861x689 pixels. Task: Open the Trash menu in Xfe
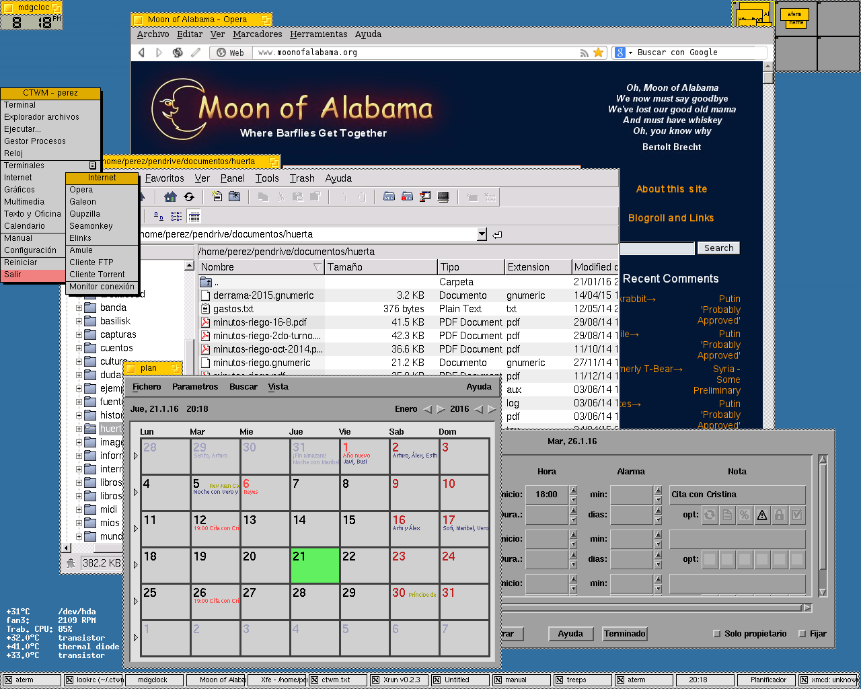tap(302, 178)
